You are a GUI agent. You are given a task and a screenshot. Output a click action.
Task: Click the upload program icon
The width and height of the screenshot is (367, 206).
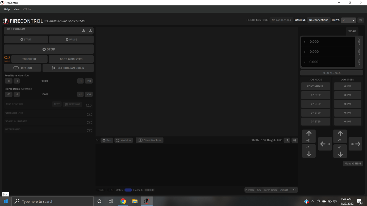click(90, 31)
